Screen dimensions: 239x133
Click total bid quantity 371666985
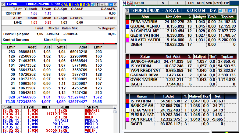tap(26, 97)
